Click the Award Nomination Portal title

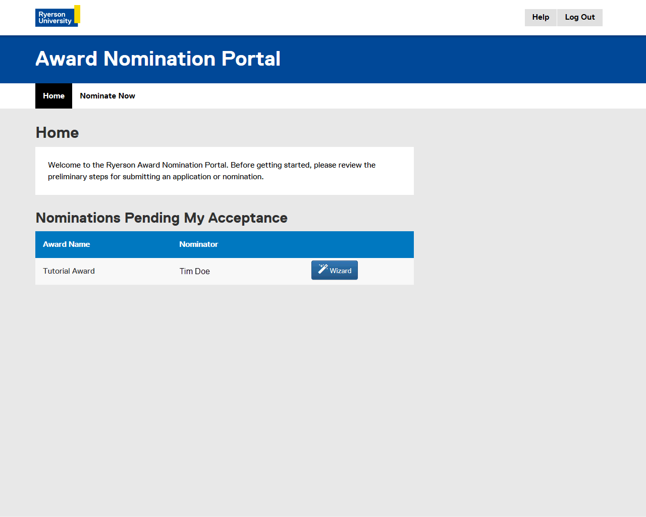(158, 59)
